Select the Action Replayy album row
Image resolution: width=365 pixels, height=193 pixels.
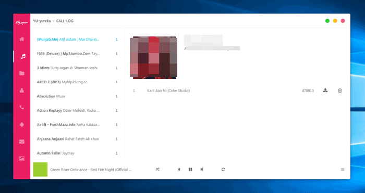click(x=77, y=111)
